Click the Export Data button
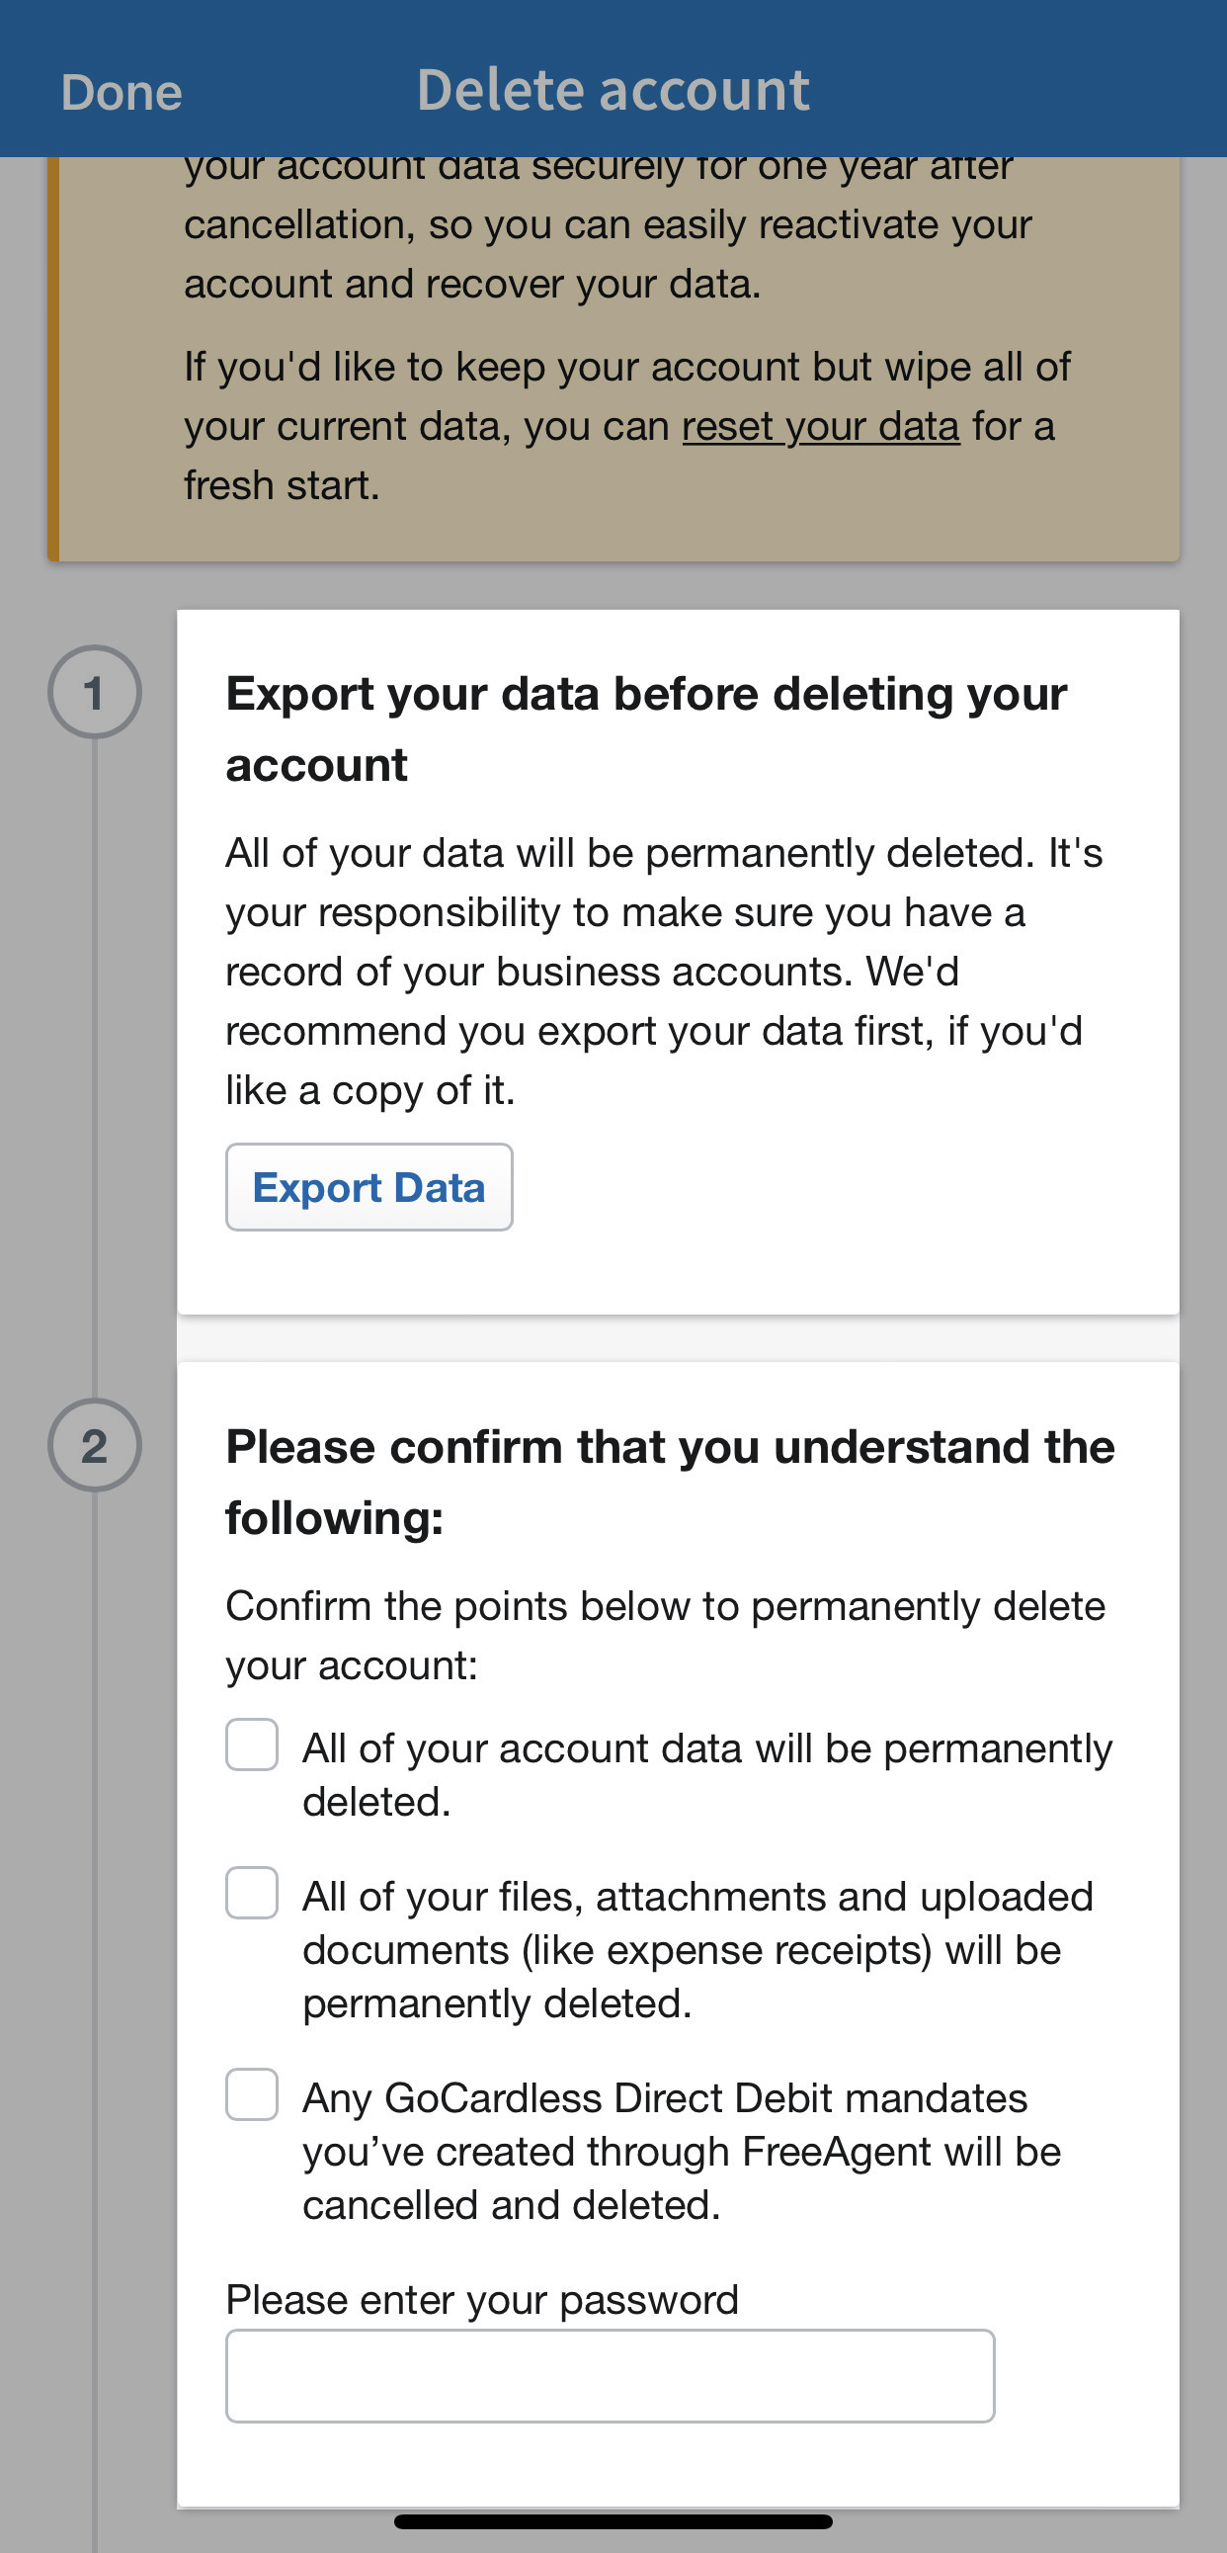This screenshot has height=2553, width=1227. (x=368, y=1186)
